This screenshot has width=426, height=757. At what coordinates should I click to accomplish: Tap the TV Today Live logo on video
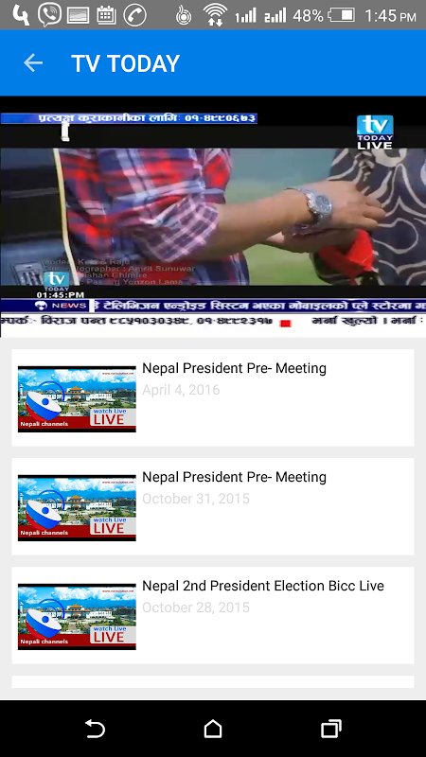point(375,132)
